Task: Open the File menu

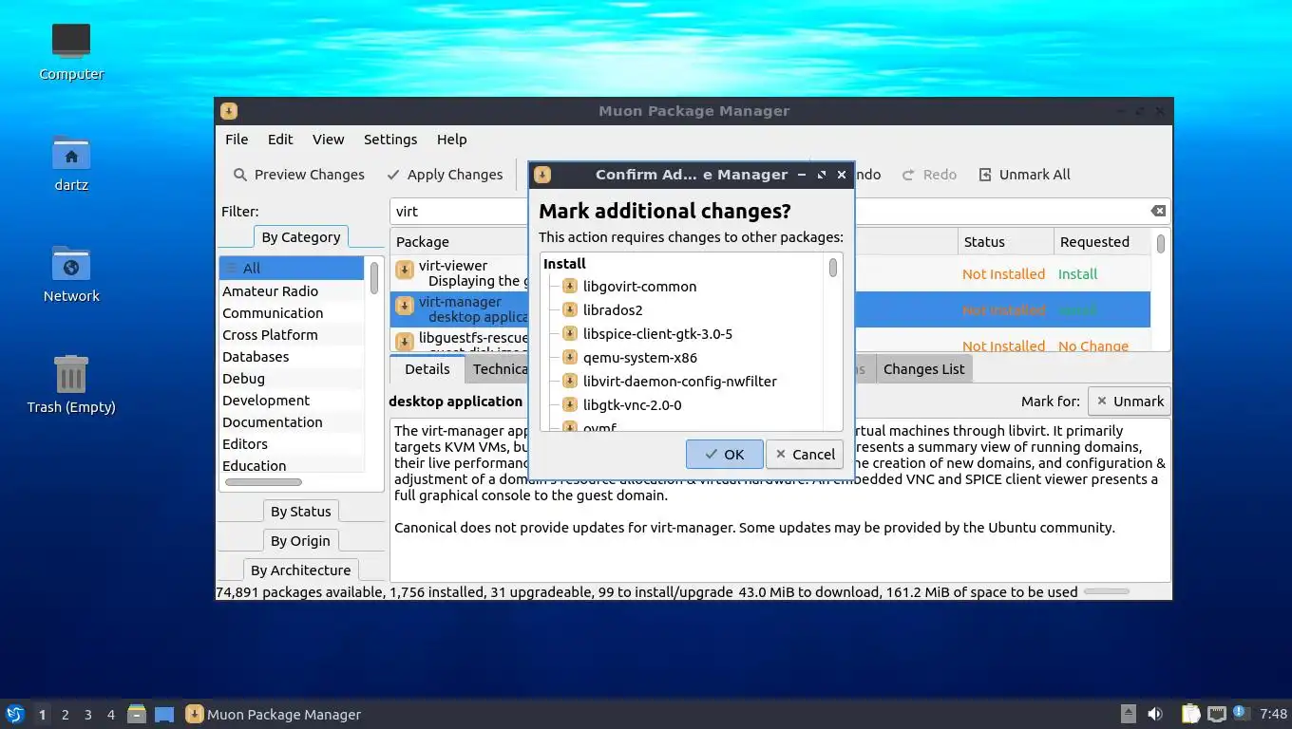Action: 237,140
